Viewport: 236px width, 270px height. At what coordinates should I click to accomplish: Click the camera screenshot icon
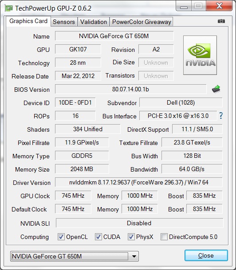(221, 21)
